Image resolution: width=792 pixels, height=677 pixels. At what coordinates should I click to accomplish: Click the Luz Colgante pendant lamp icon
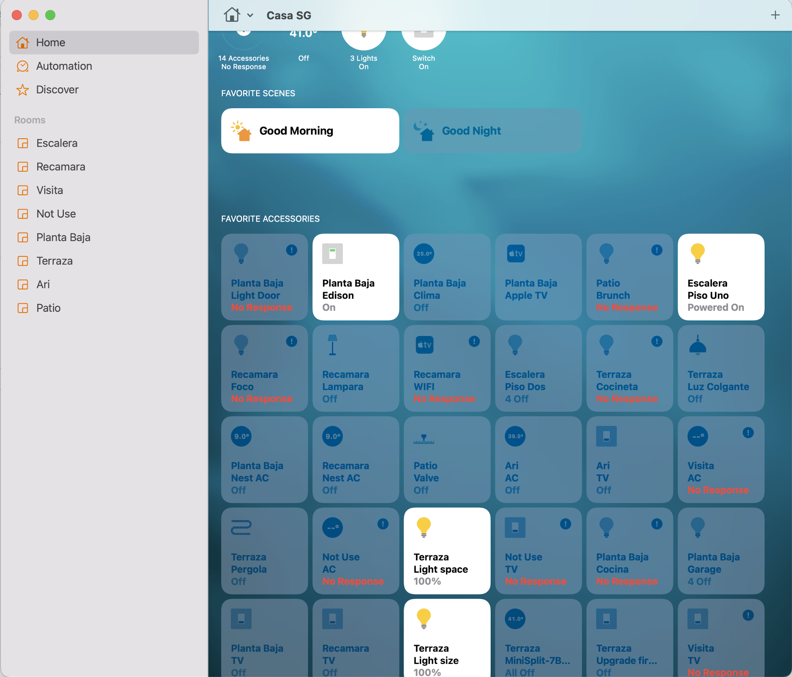click(x=698, y=345)
